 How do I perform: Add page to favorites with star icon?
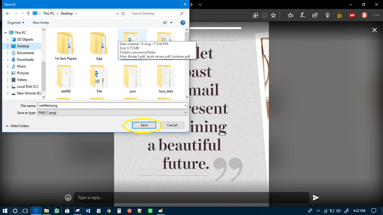tap(273, 15)
